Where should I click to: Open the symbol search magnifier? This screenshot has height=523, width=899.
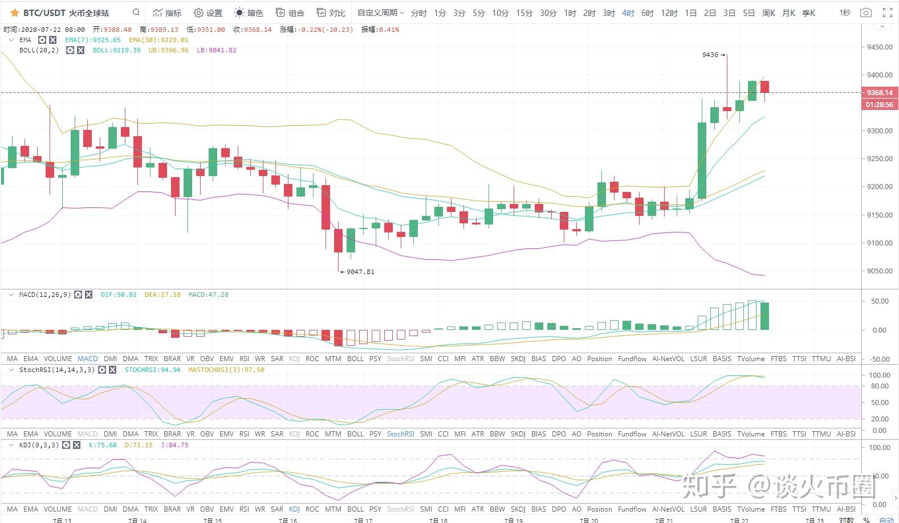[136, 12]
